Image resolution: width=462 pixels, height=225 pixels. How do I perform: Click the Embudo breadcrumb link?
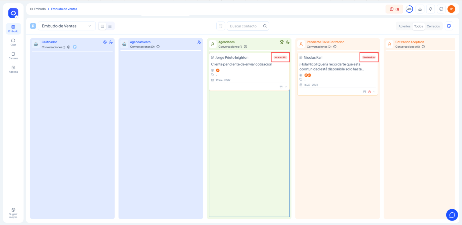[40, 9]
